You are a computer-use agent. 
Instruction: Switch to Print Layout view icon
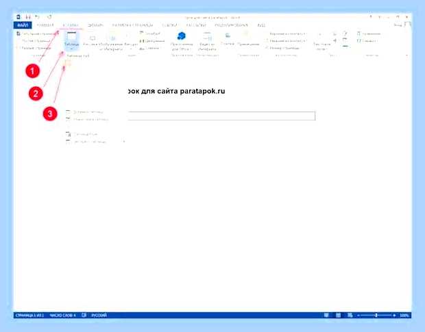pyautogui.click(x=338, y=315)
